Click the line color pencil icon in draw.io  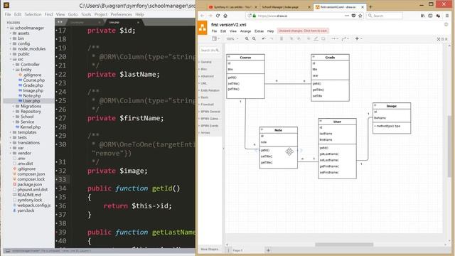coord(316,38)
